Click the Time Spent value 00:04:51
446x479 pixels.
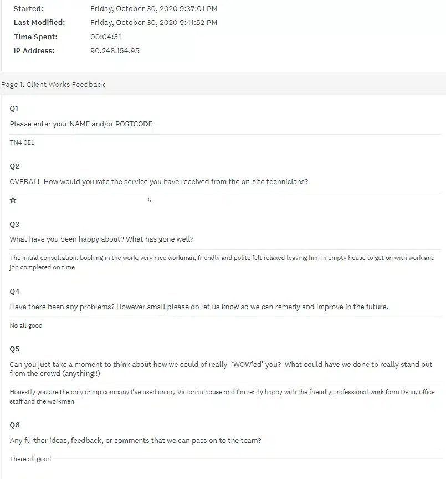coord(106,37)
